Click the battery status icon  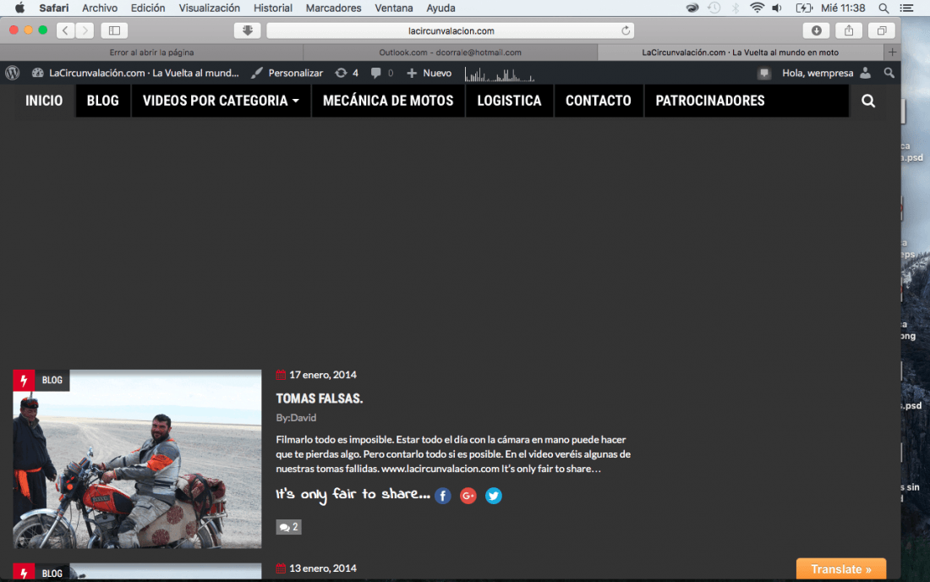(x=804, y=8)
